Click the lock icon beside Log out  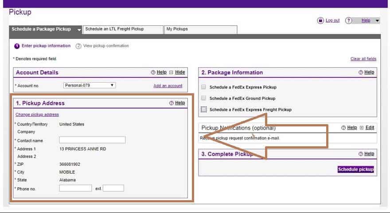coord(320,21)
